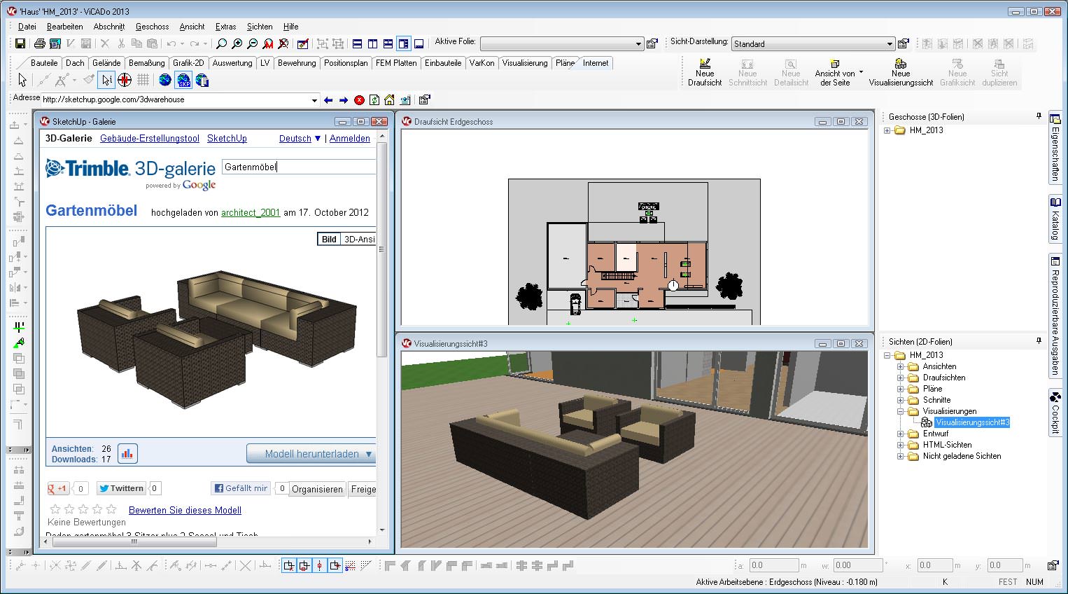This screenshot has height=594, width=1068.
Task: Click the plain magnifier zoom window icon
Action: pyautogui.click(x=222, y=43)
